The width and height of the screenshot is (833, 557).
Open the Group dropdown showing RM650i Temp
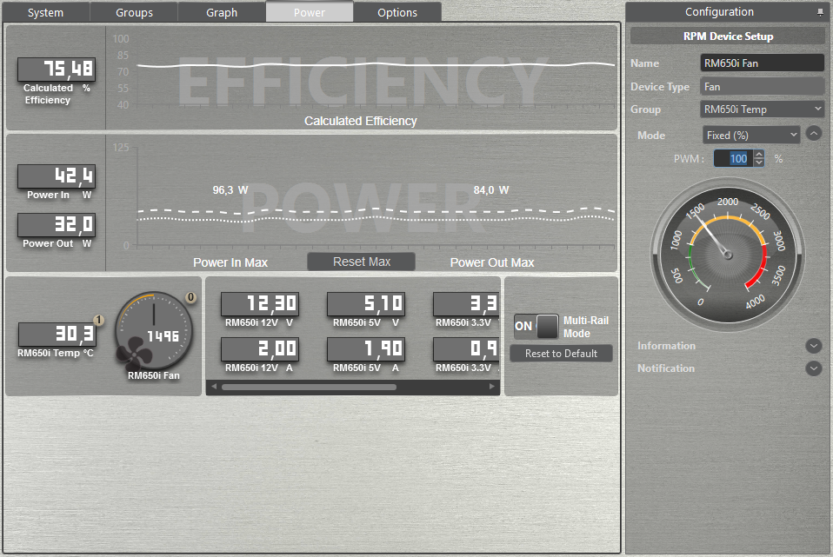[763, 109]
